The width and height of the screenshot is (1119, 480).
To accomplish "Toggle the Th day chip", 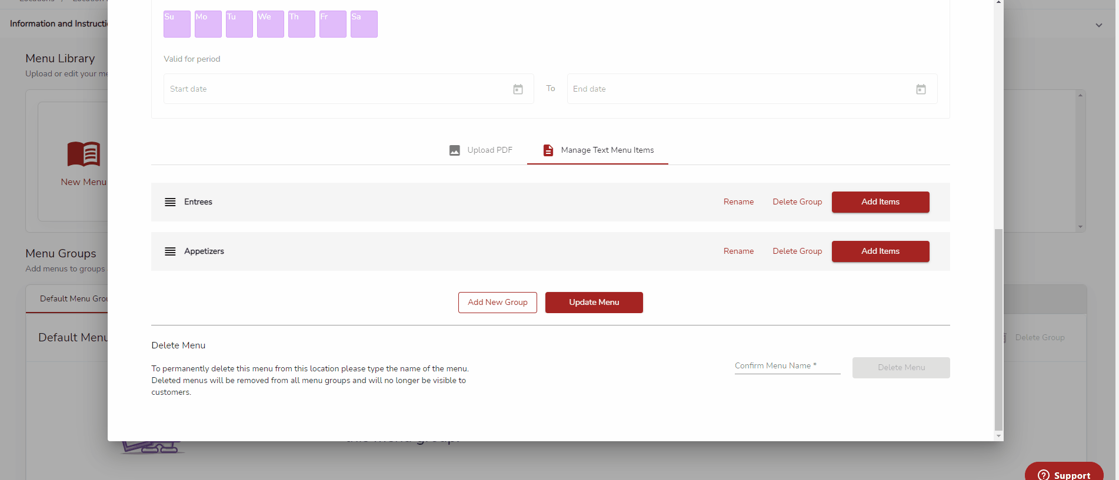I will coord(302,24).
